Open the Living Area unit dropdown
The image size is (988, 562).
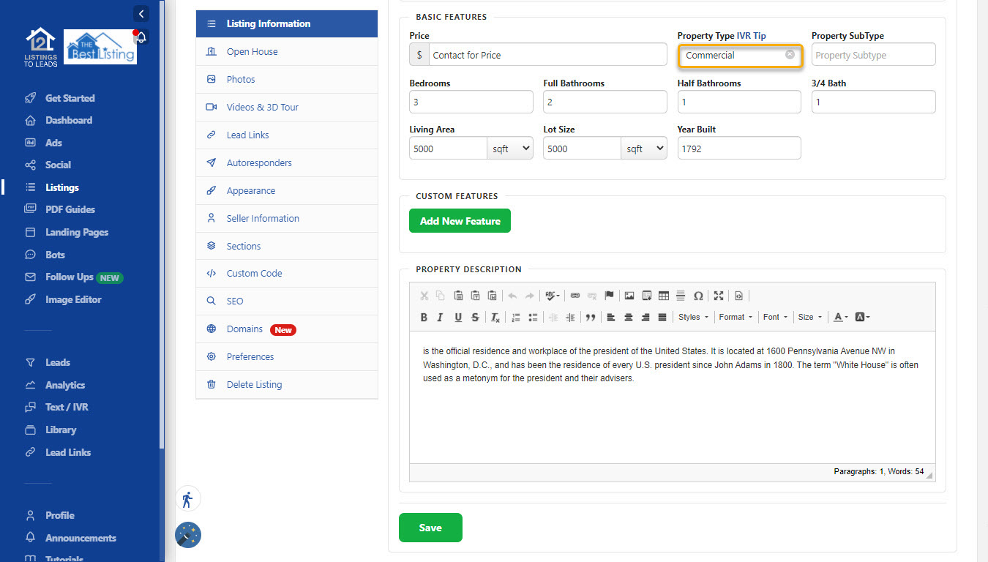(510, 149)
